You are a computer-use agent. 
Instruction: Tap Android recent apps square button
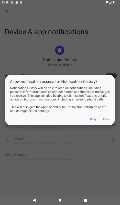[85, 200]
